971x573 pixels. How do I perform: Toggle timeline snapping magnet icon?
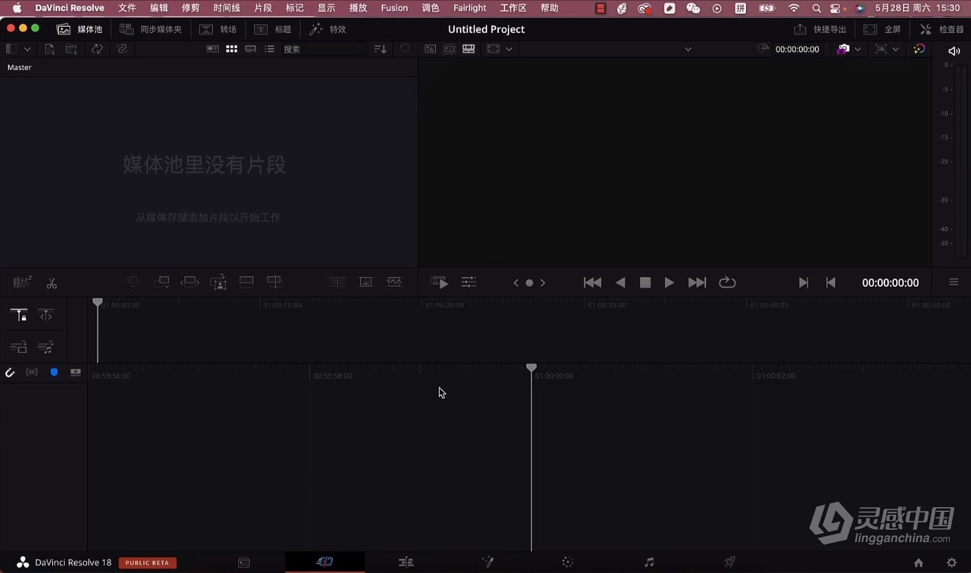[10, 373]
